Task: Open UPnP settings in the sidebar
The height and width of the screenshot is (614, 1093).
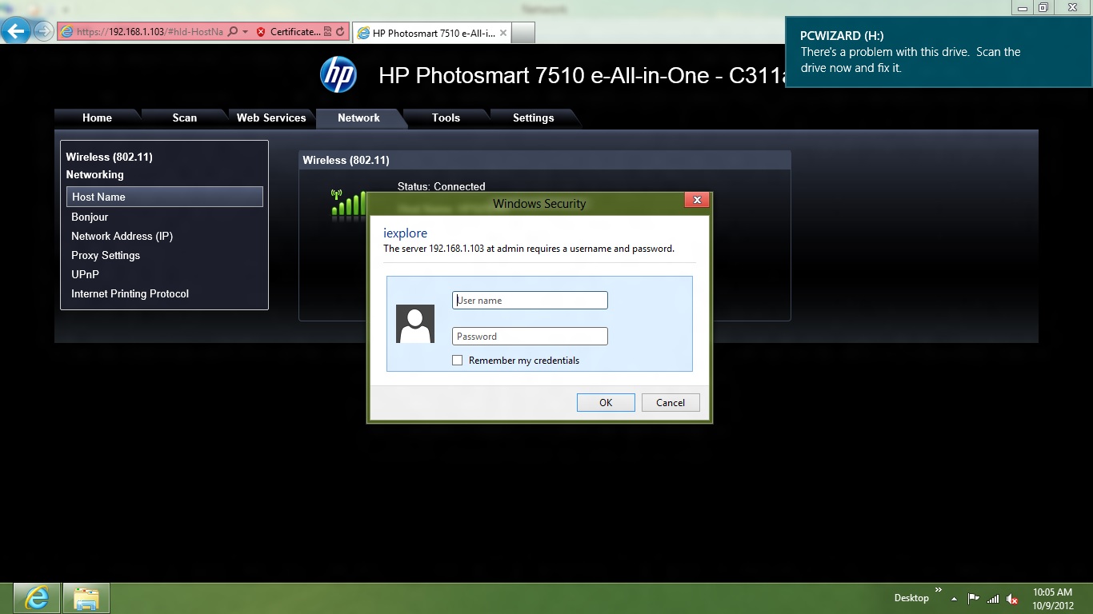Action: click(85, 274)
